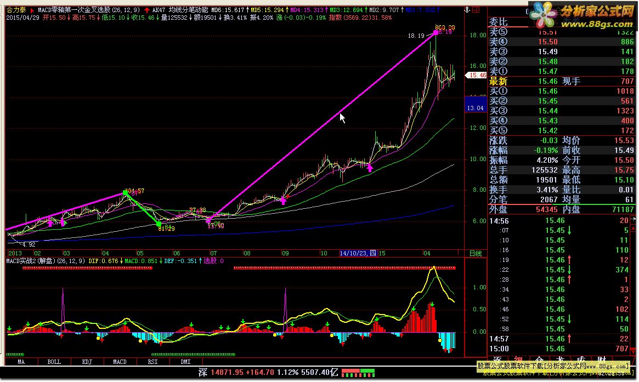The height and width of the screenshot is (382, 639).
Task: Click the 均价 value 15.53
Action: tap(624, 140)
